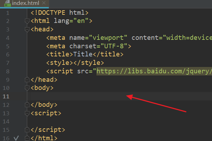
Task: Click the opening <style> tag
Action: point(60,63)
